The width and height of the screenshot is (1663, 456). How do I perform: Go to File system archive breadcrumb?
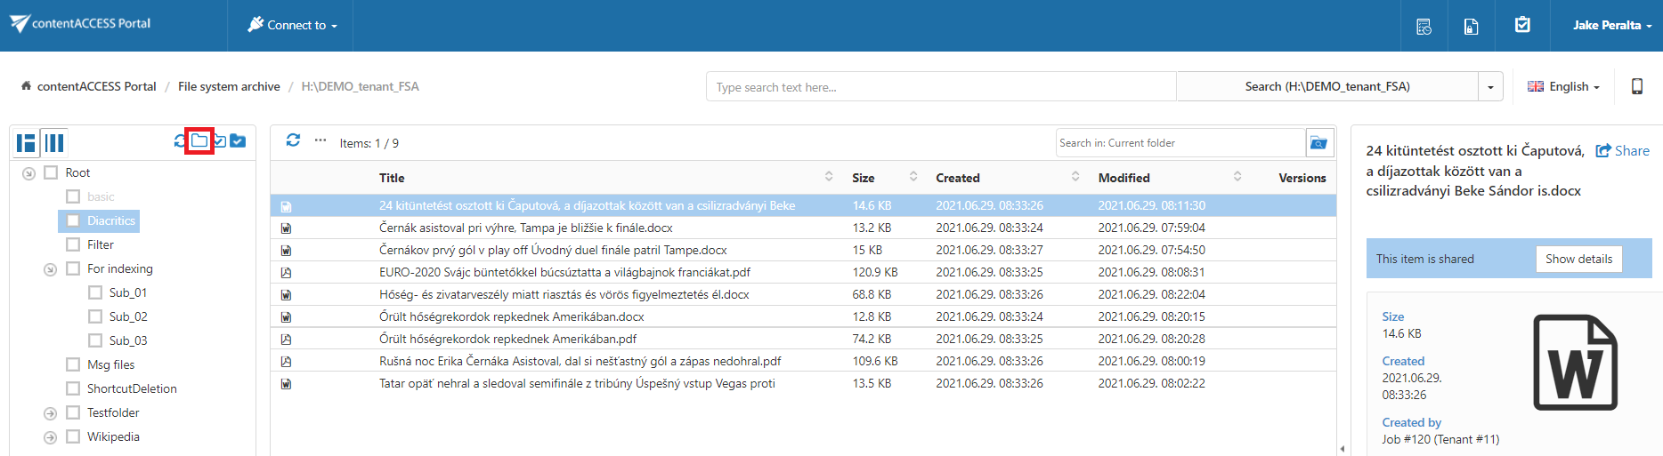(x=229, y=86)
